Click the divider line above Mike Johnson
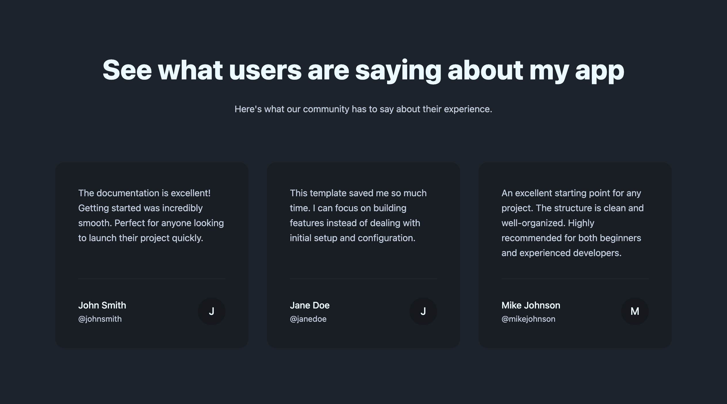 pos(575,279)
